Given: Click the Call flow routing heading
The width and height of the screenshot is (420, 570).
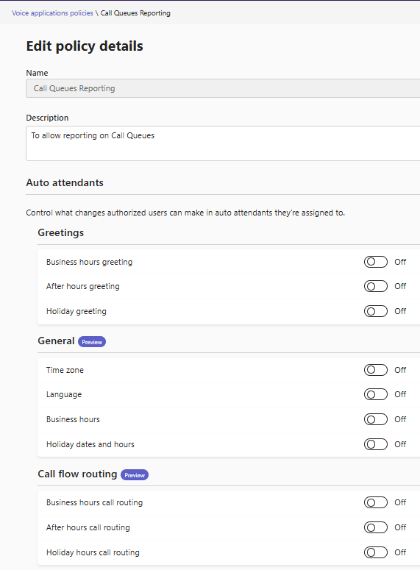Looking at the screenshot, I should [x=77, y=474].
